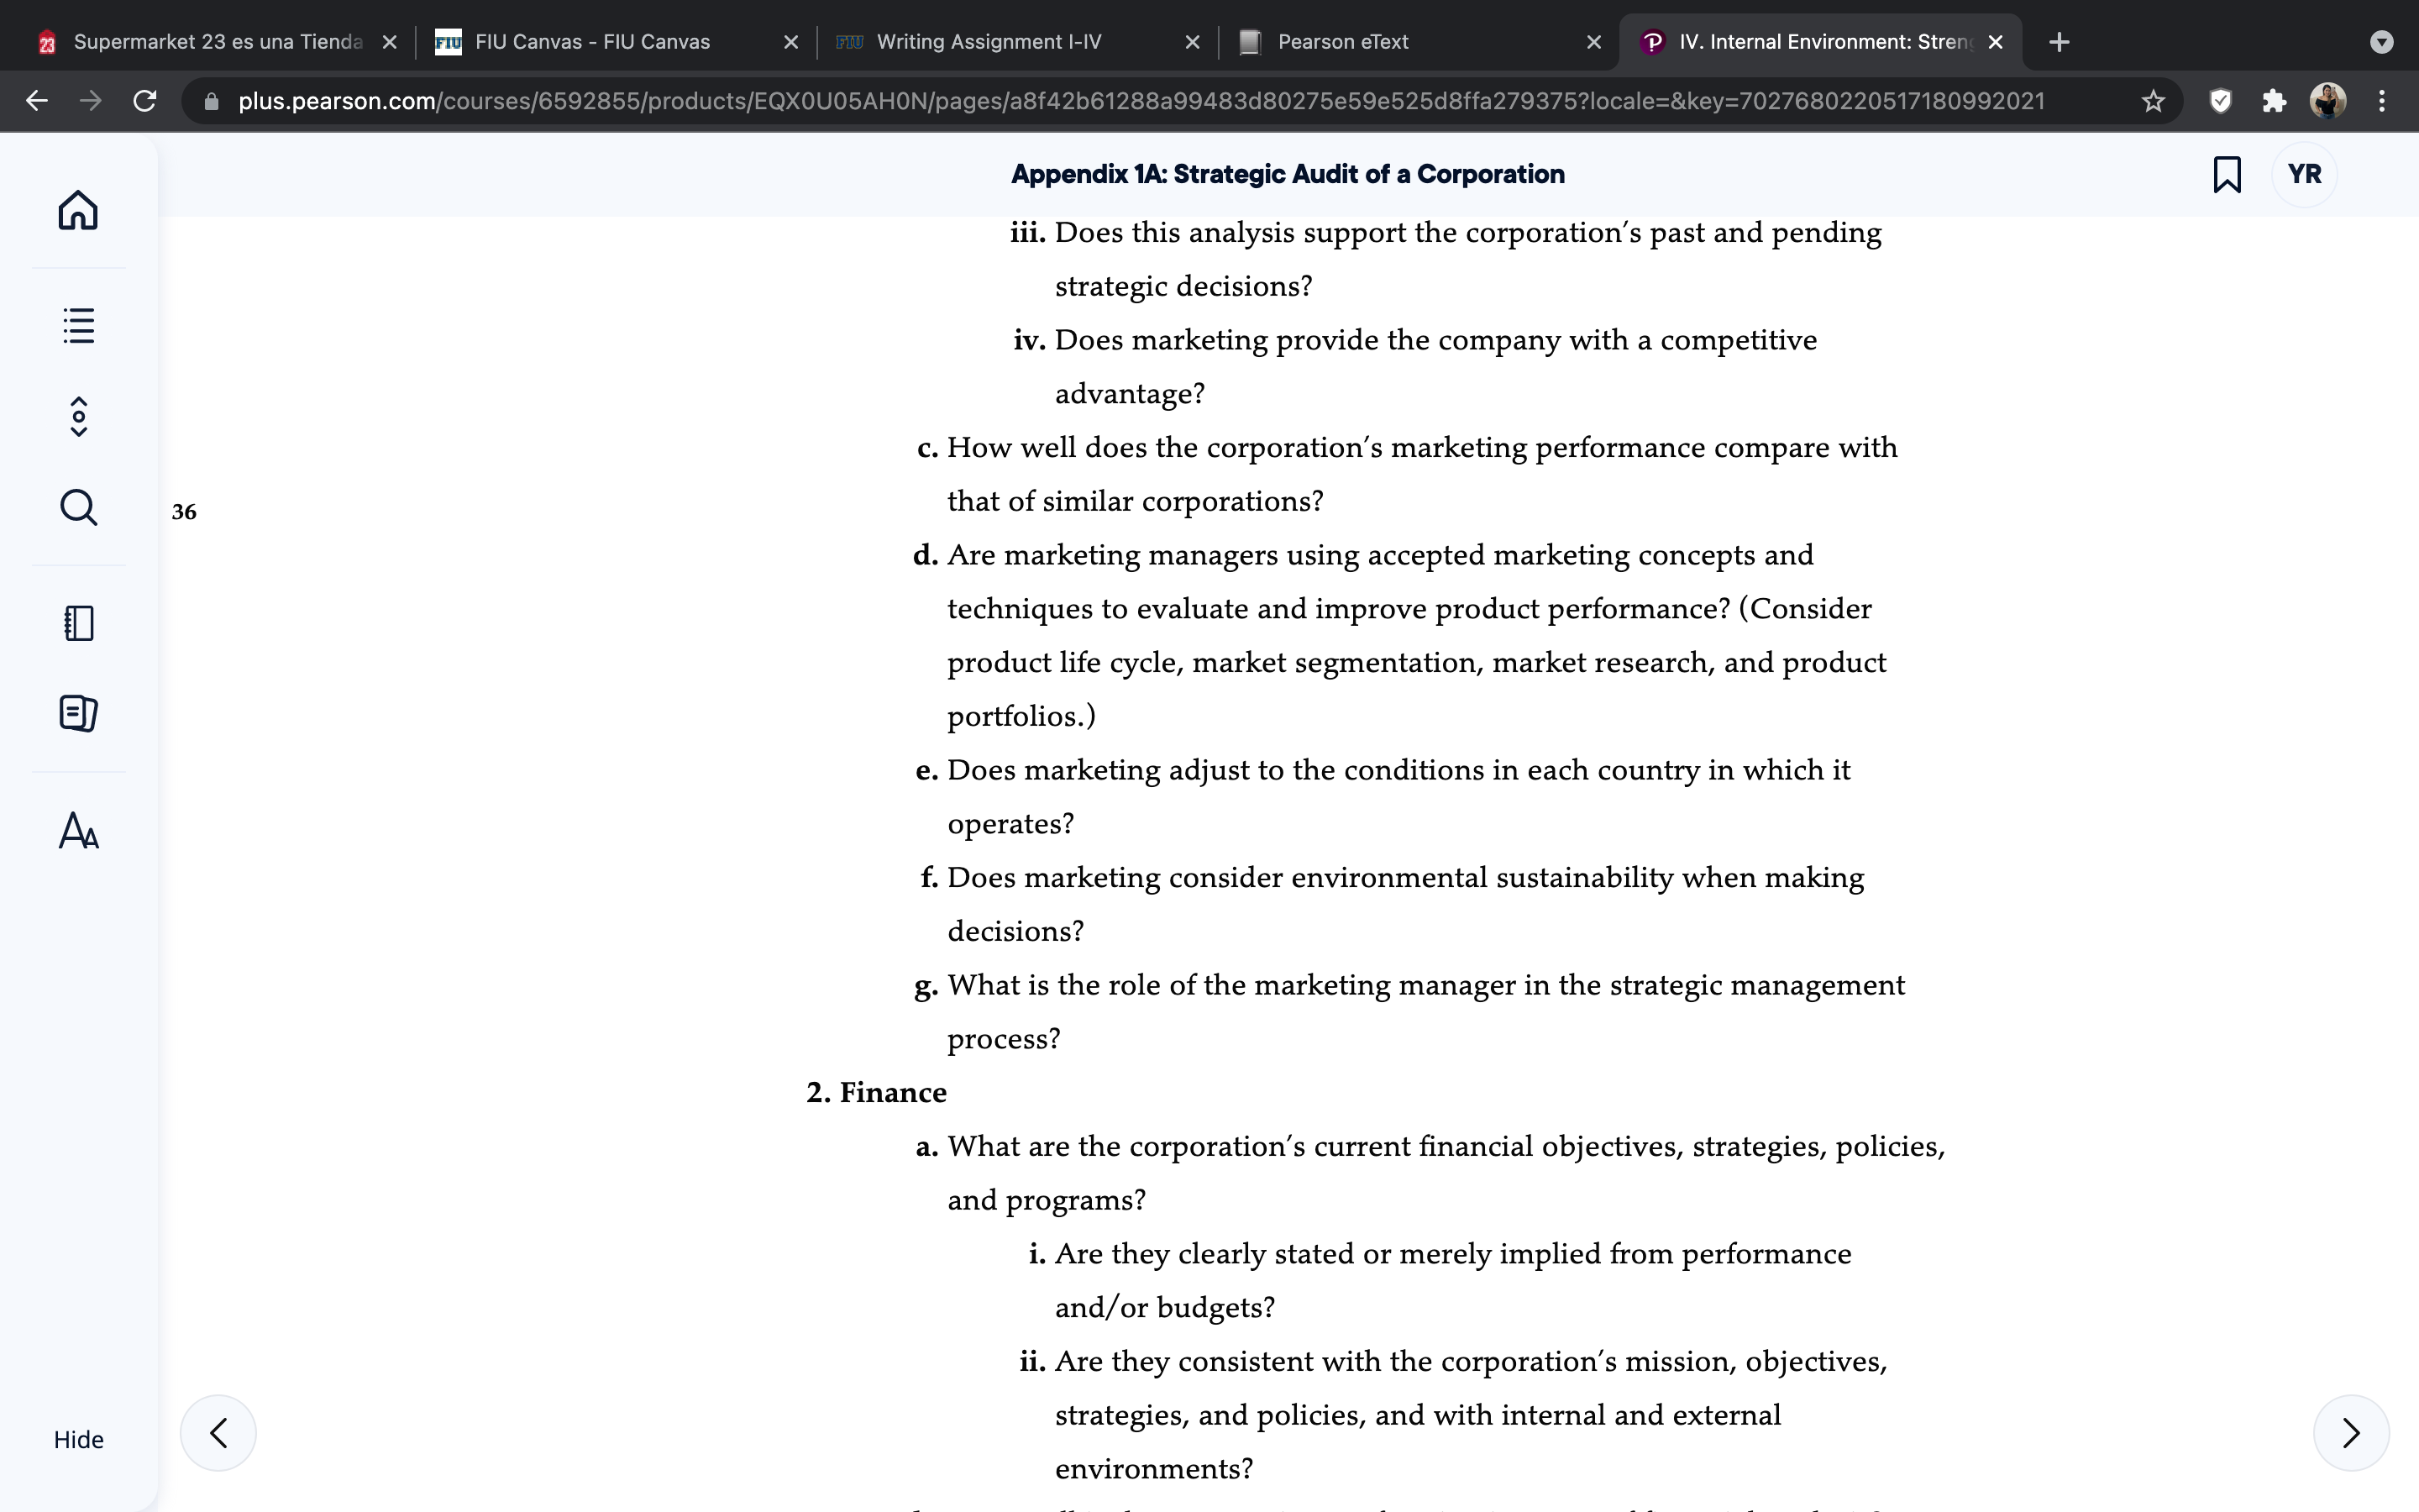Open the notebook icon in sidebar
The height and width of the screenshot is (1512, 2419).
pos(78,623)
